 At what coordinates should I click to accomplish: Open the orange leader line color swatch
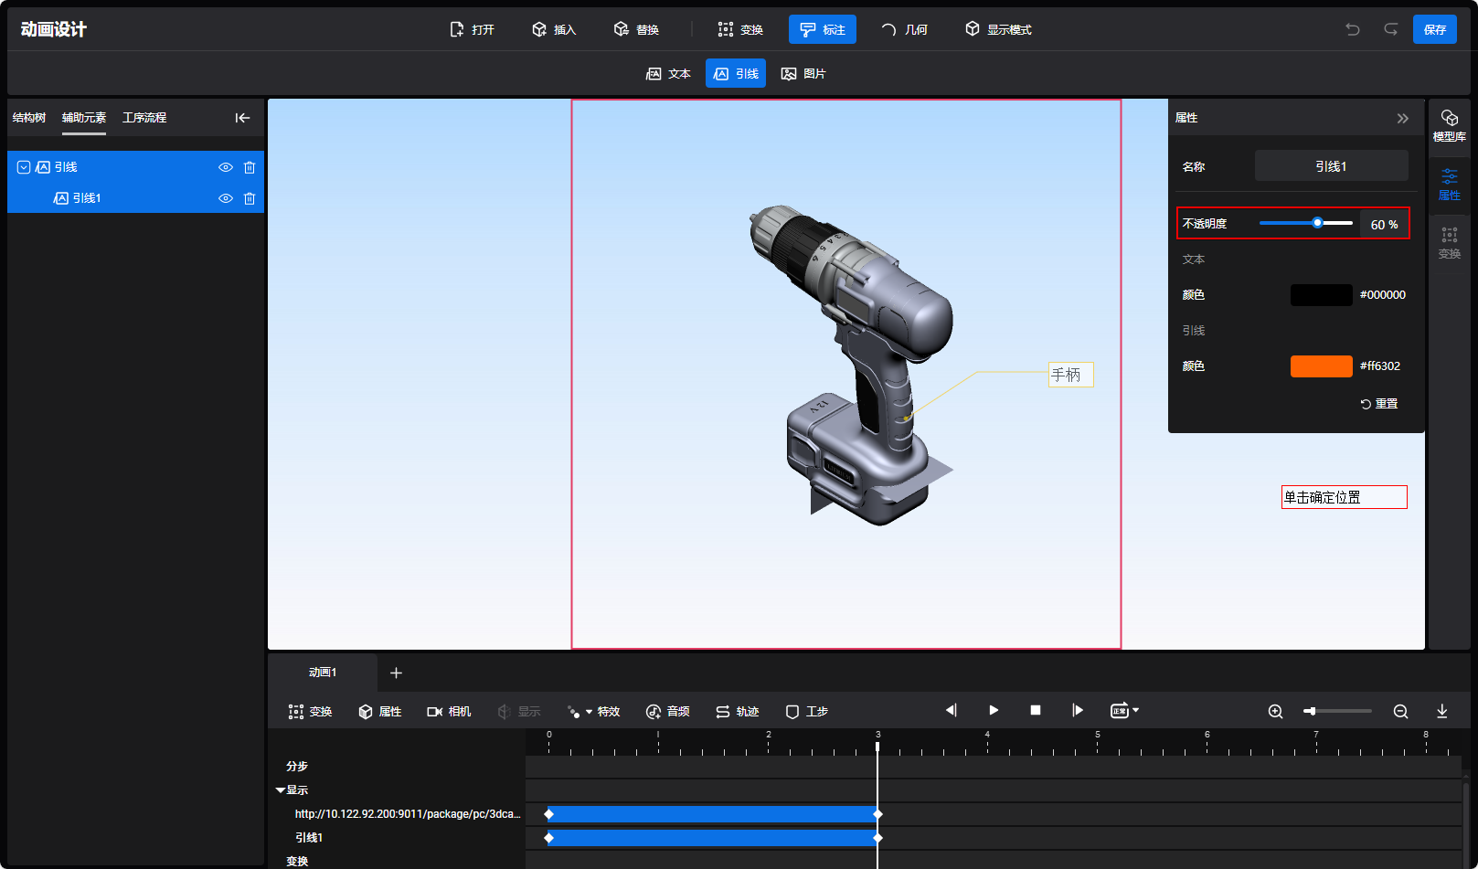coord(1321,366)
